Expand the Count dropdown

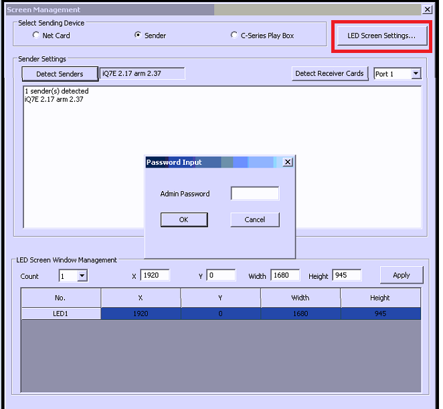82,276
